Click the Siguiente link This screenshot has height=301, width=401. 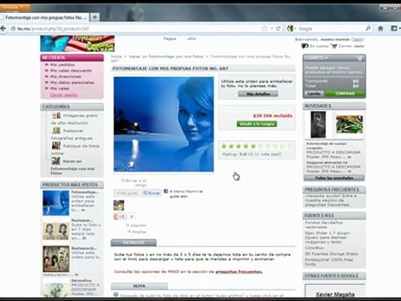(x=138, y=225)
